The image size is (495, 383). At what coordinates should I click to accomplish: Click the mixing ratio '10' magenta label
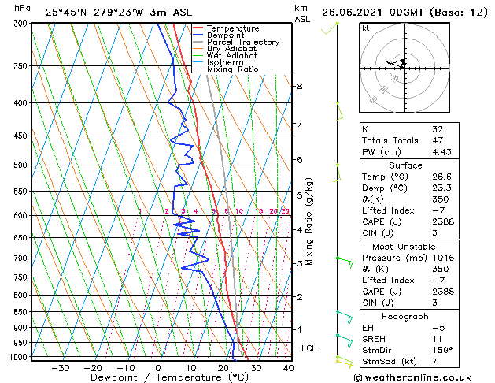[239, 211]
